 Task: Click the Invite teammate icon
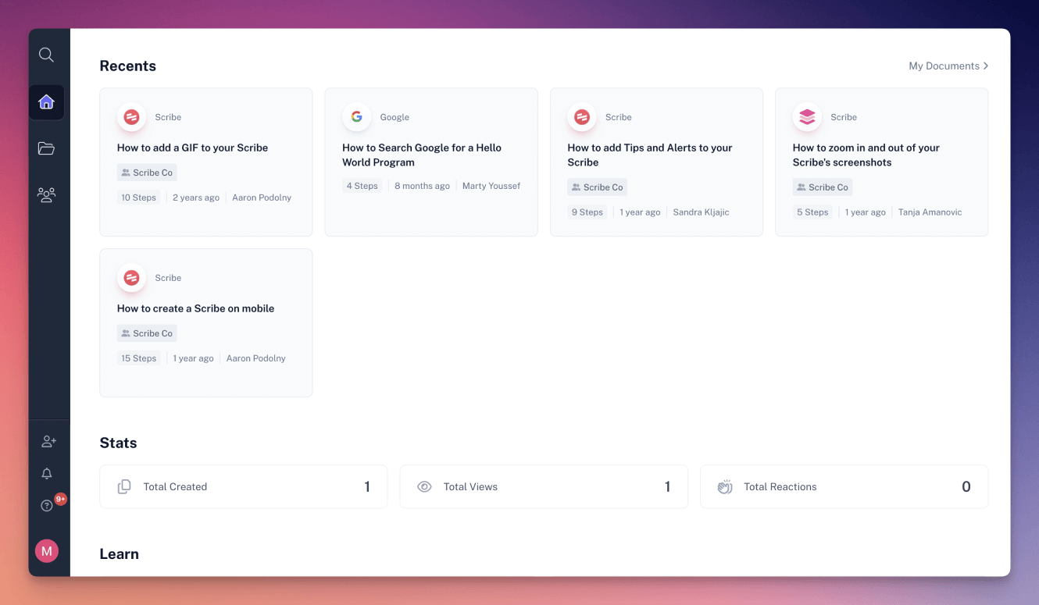pyautogui.click(x=48, y=441)
